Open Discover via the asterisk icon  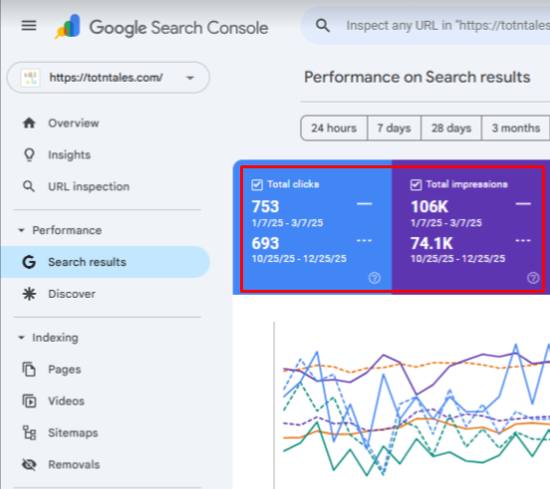tap(29, 294)
